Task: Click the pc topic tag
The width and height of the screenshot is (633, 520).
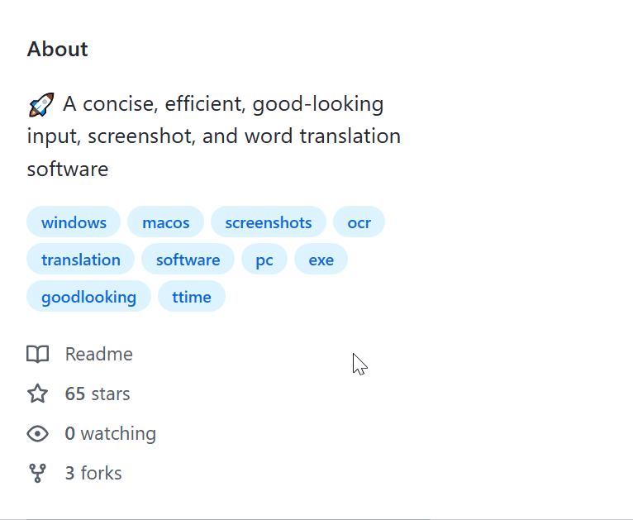Action: tap(264, 260)
